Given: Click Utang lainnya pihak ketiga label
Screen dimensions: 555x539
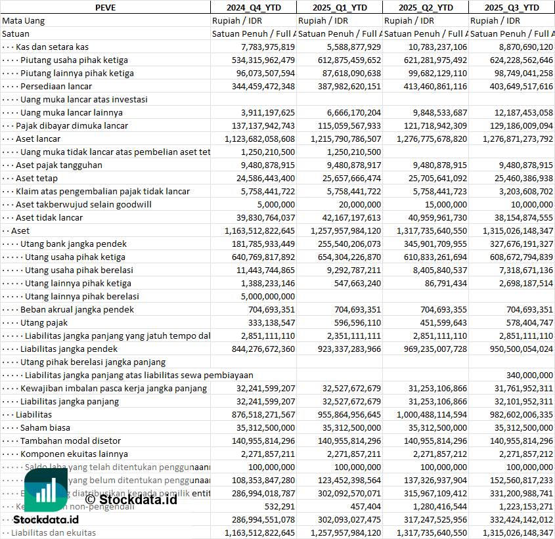Looking at the screenshot, I should pos(78,283).
